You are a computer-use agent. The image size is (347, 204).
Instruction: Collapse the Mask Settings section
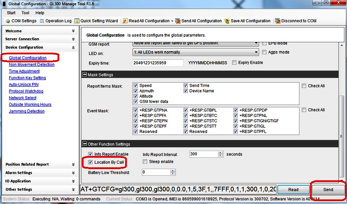[x=85, y=75]
